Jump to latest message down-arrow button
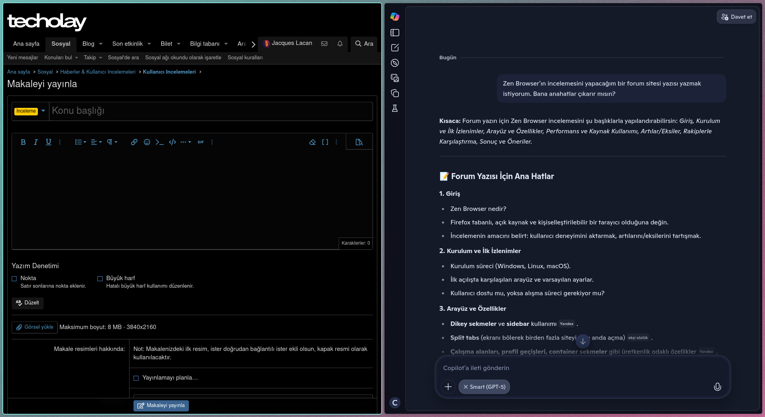 [583, 341]
